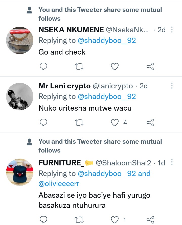The height and width of the screenshot is (225, 182).
Task: Share NSEKA NKUMENE's tweet
Action: (150, 66)
